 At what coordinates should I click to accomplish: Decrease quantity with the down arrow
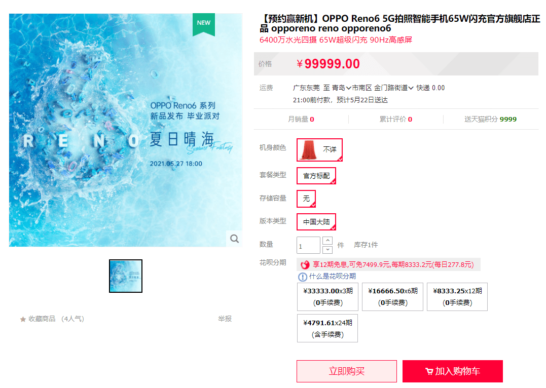327,250
